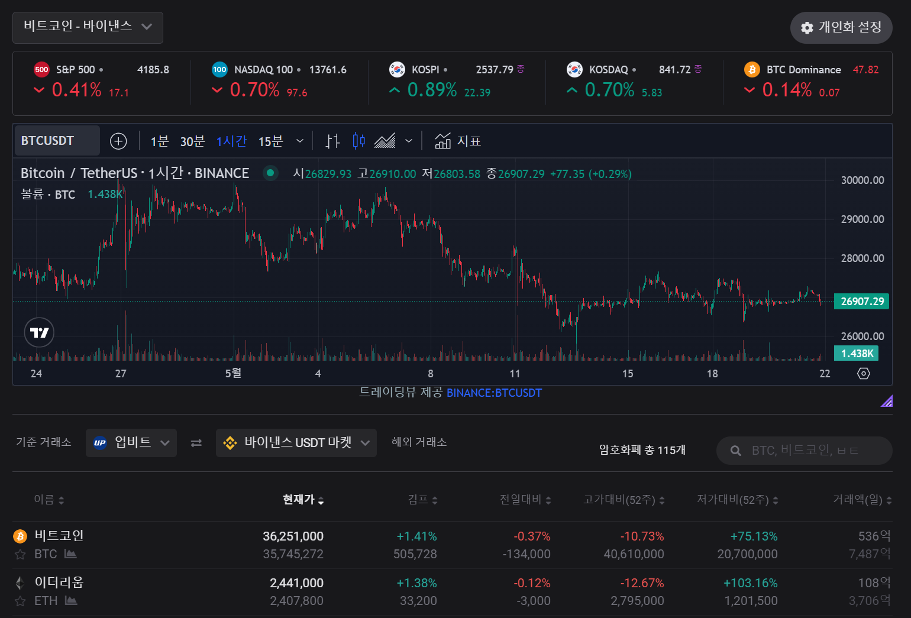This screenshot has width=911, height=618.
Task: Click the +75.13% low comparison value
Action: point(754,536)
